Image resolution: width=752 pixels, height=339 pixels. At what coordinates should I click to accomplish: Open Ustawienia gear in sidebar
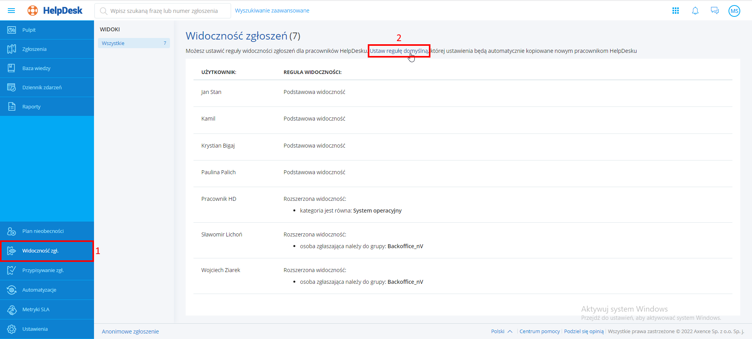pyautogui.click(x=35, y=329)
